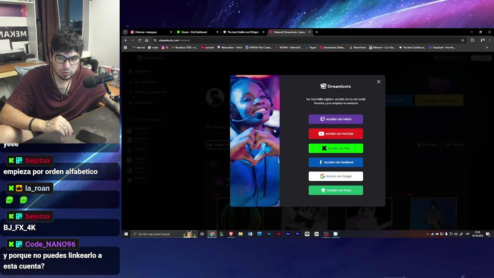Open the tab search dropdown arrow
Screen dimensions: 494x278
click(125, 32)
